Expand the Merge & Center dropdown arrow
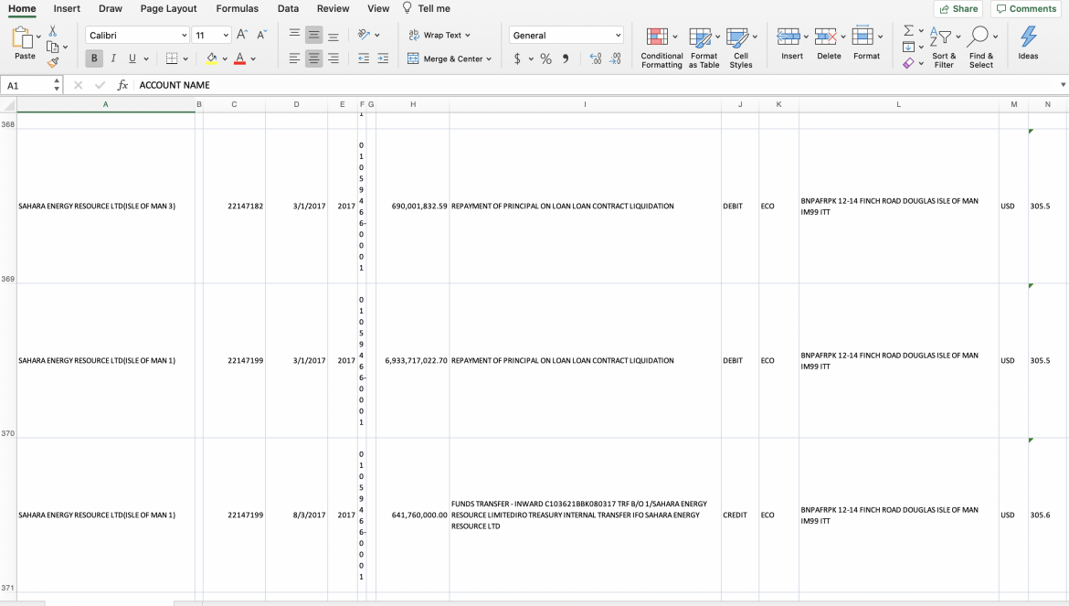Viewport: 1069px width, 606px height. [x=489, y=59]
